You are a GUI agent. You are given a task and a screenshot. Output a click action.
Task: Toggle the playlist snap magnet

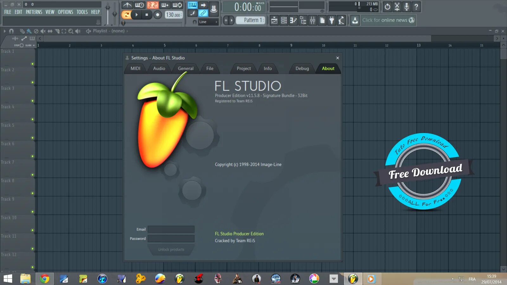pos(11,31)
